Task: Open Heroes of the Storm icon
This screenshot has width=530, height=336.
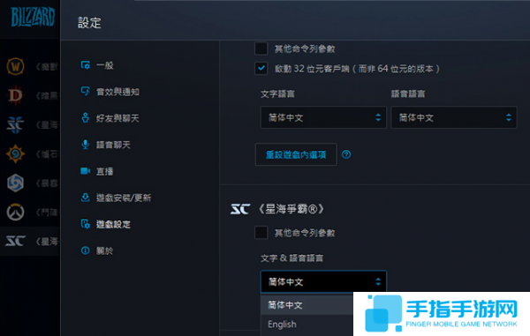Action: [15, 183]
